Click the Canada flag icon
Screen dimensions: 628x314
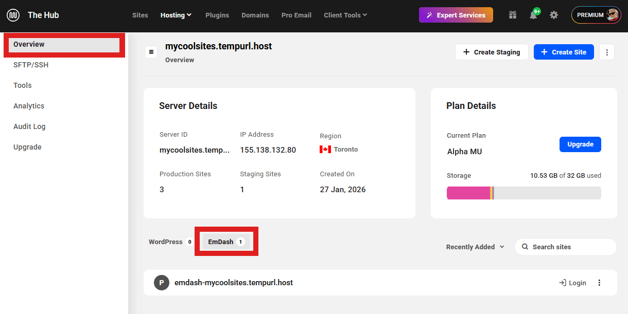point(325,150)
